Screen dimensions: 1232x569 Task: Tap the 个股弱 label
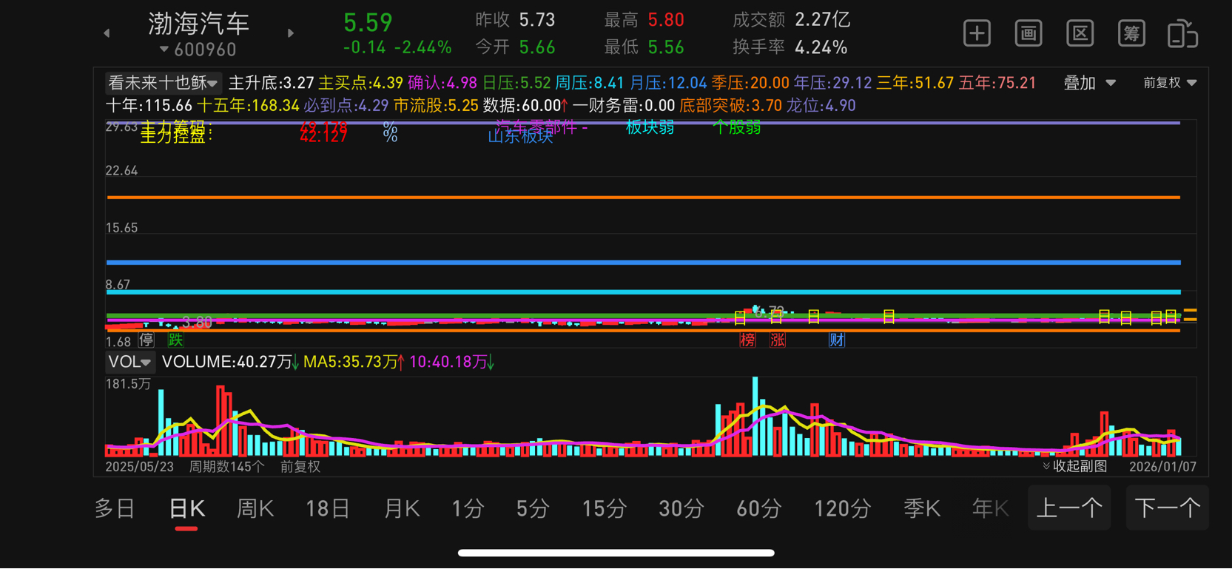pos(737,127)
